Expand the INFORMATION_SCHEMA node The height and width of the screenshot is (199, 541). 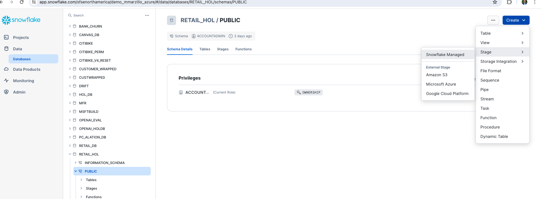(x=76, y=163)
